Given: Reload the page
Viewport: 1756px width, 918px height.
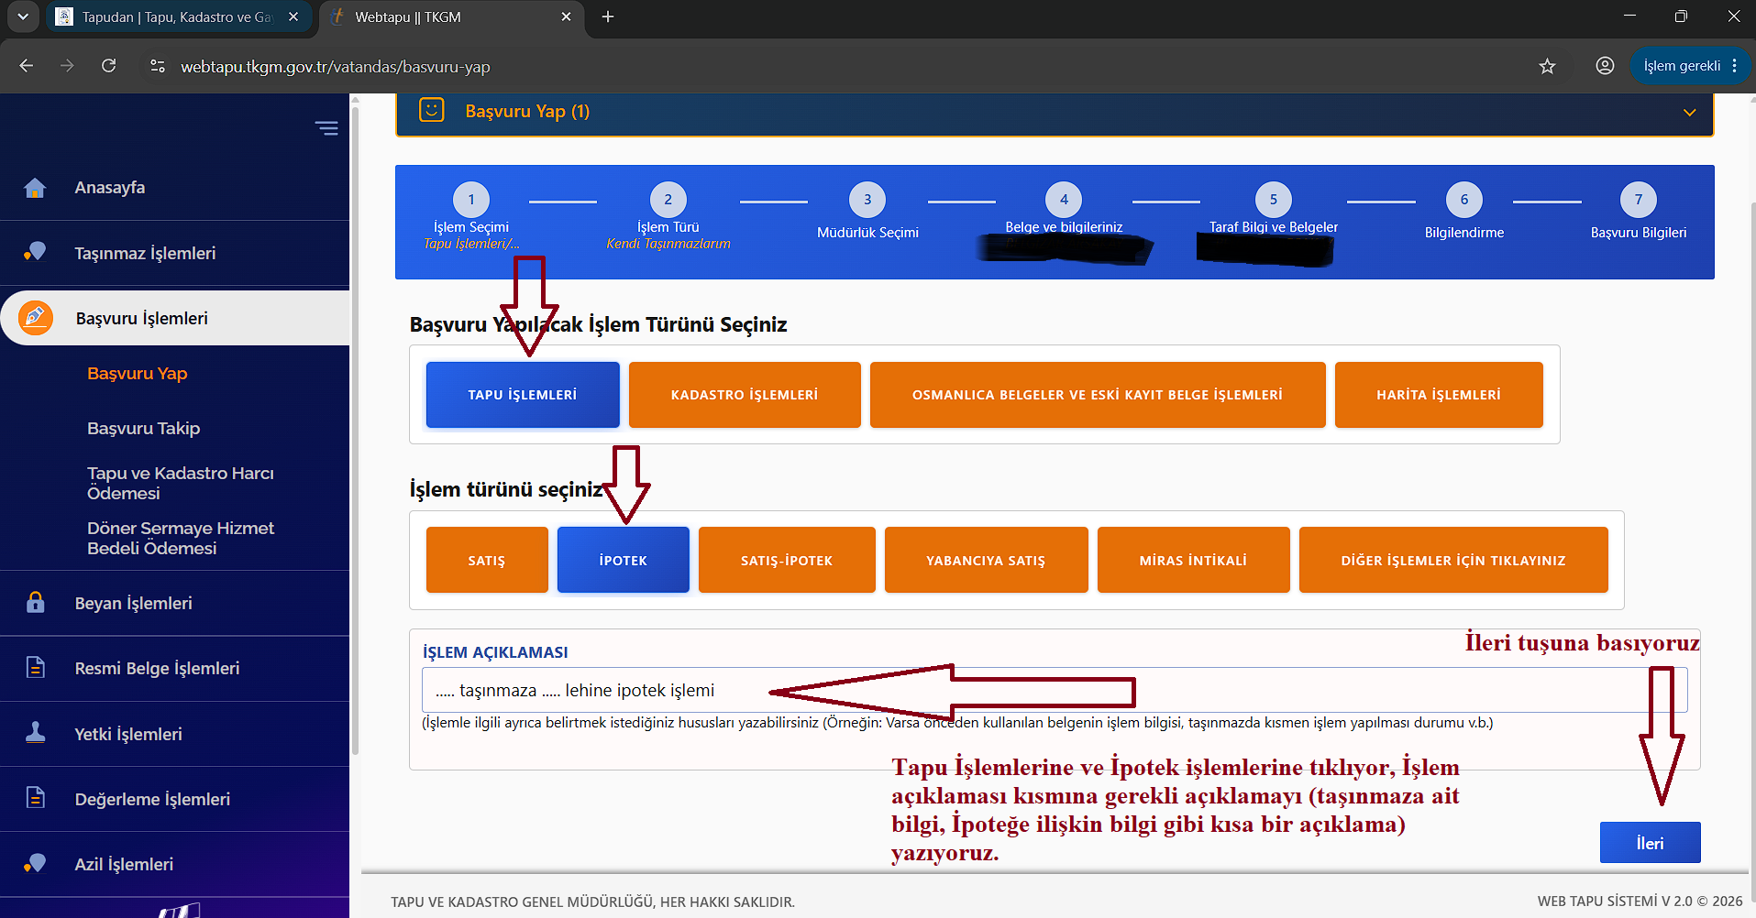Looking at the screenshot, I should 108,66.
